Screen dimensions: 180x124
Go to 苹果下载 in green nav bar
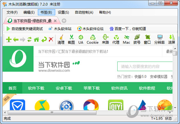click(x=91, y=88)
